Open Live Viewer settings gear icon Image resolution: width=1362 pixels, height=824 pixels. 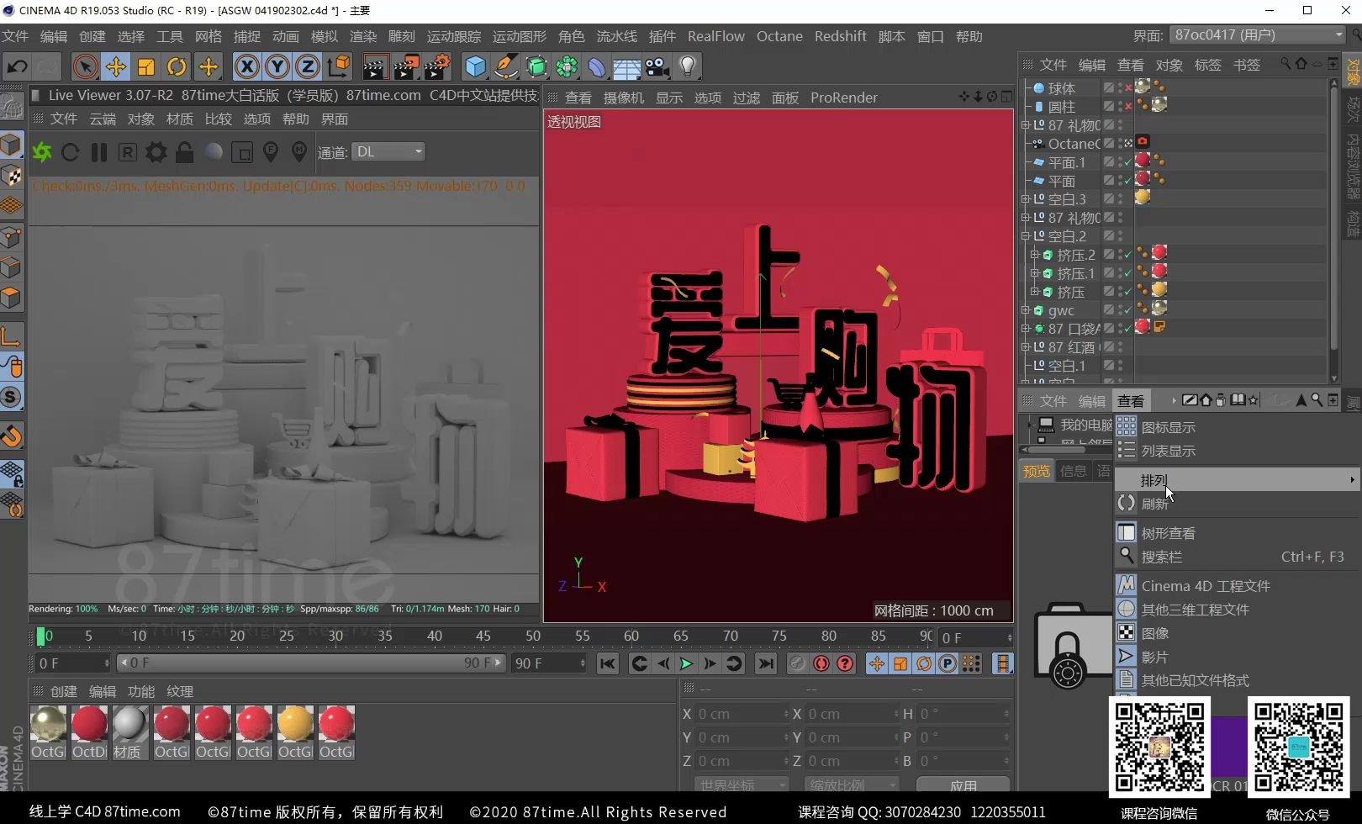[156, 152]
